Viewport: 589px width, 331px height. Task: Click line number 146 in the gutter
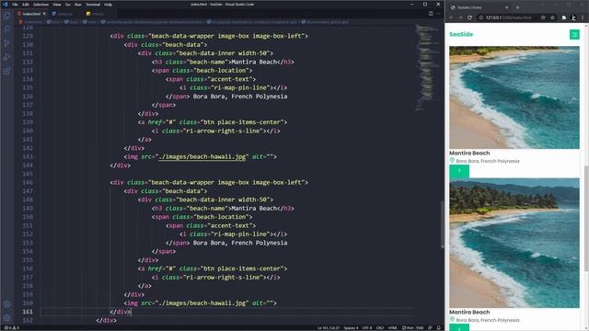pyautogui.click(x=28, y=182)
